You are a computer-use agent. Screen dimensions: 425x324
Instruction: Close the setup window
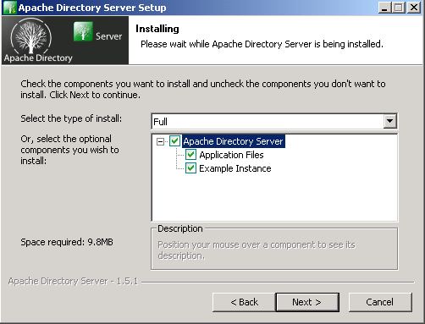[413, 8]
